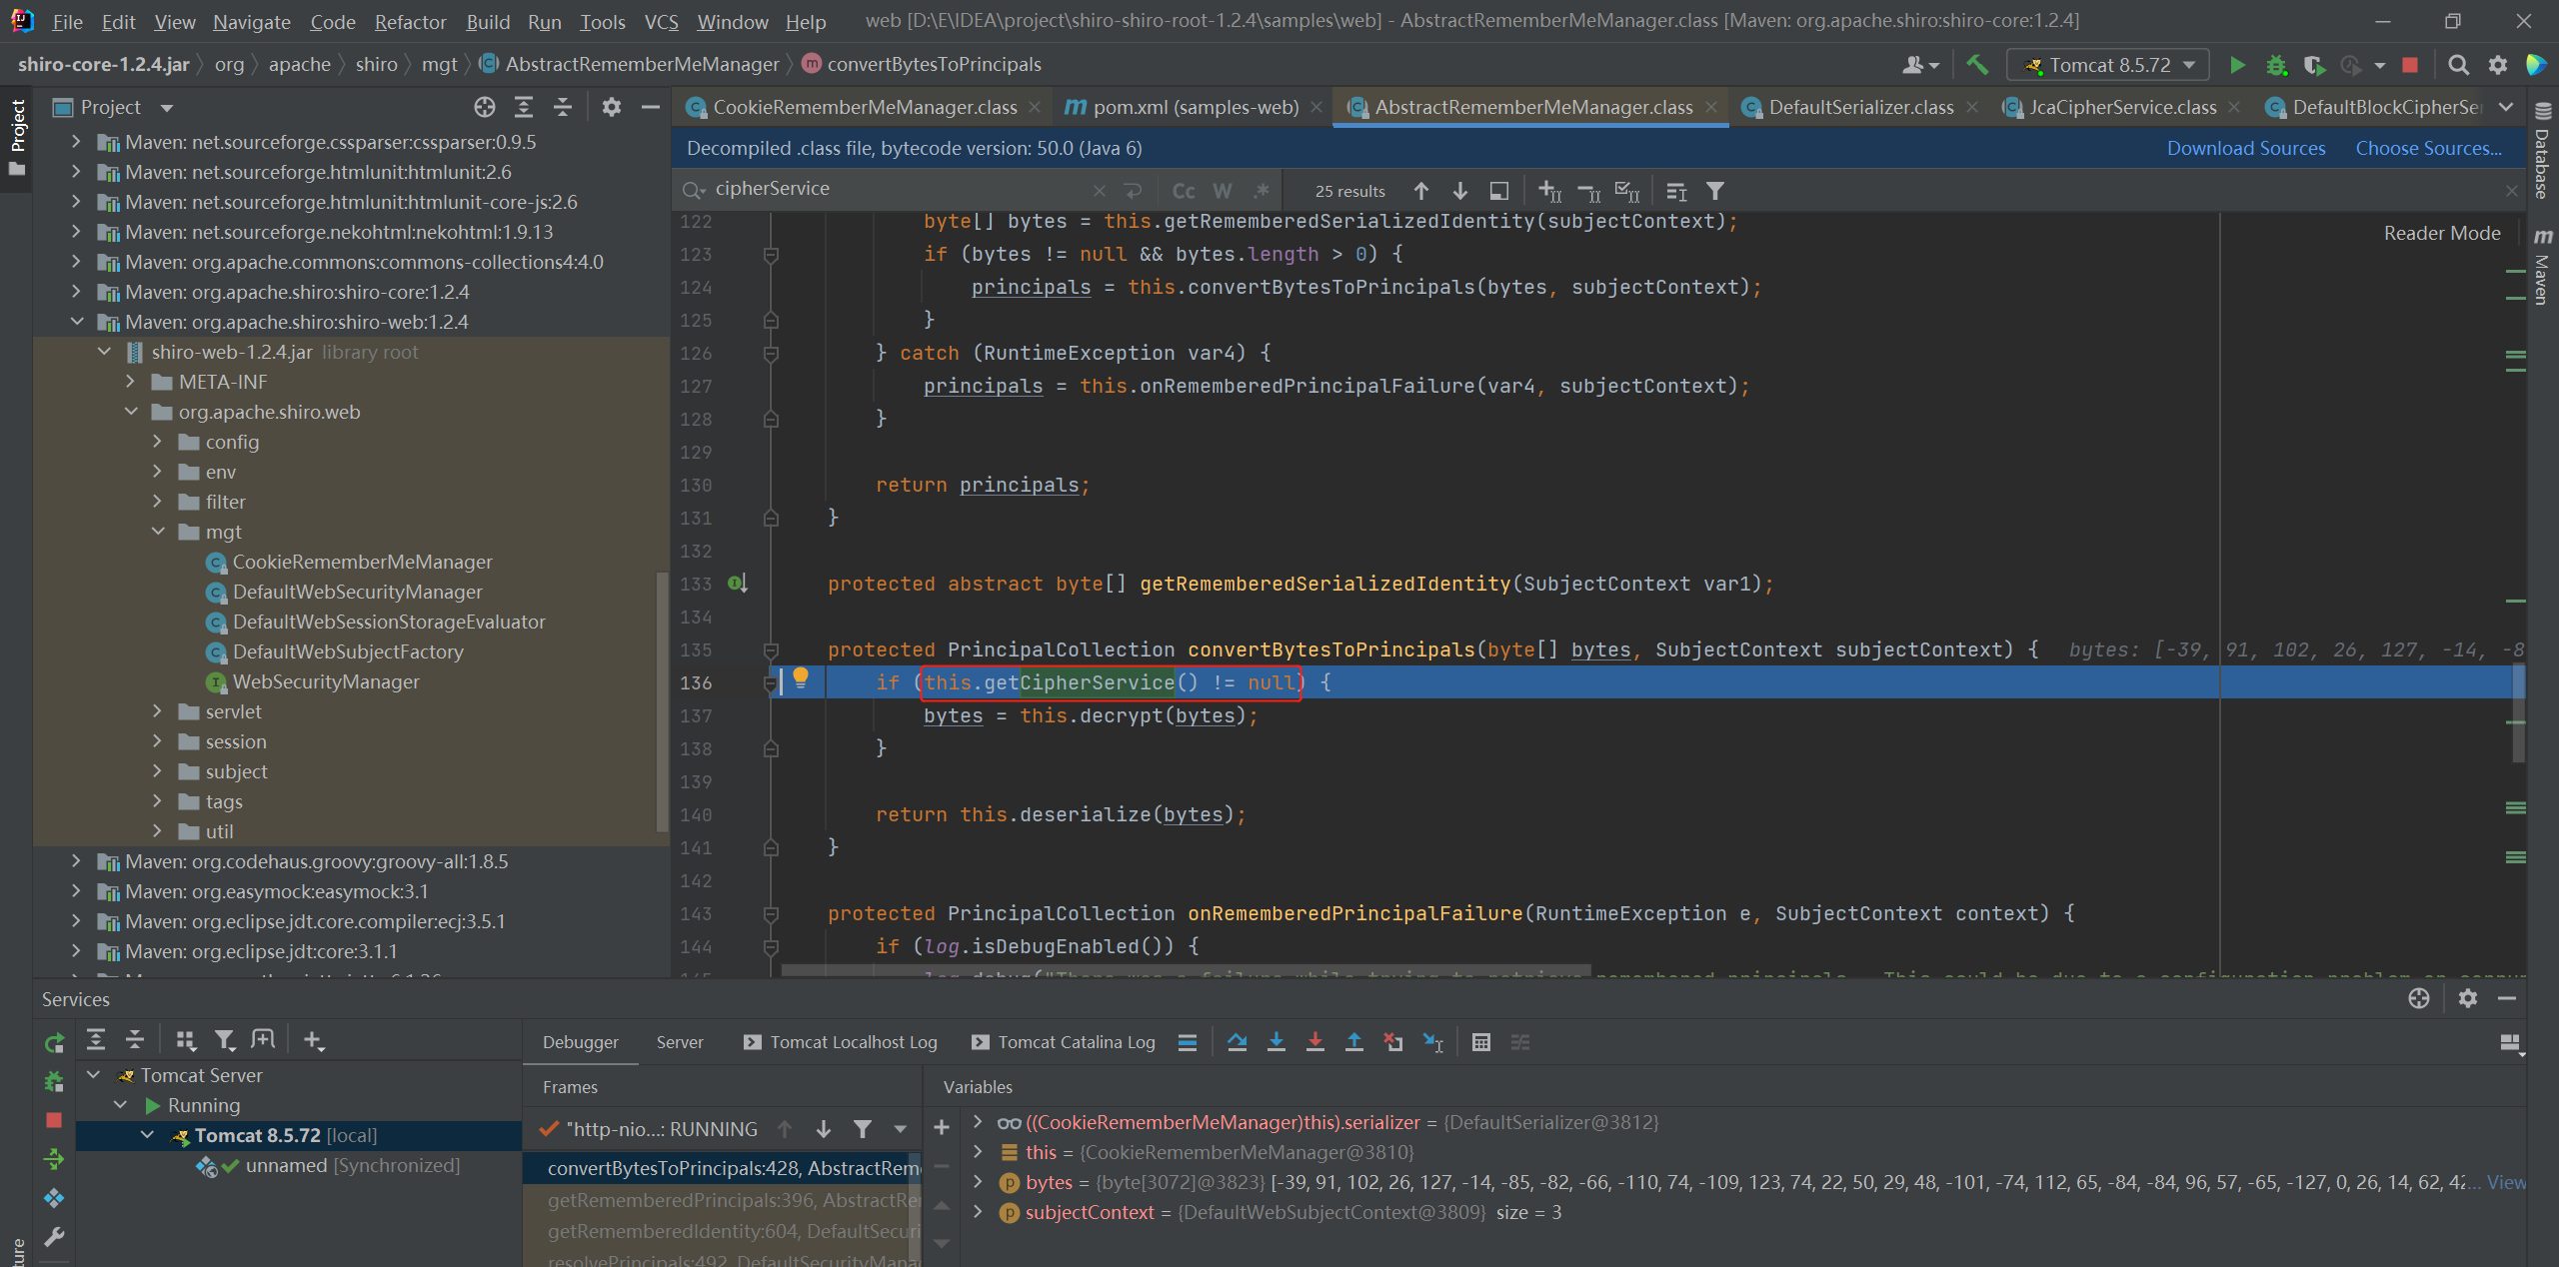Toggle Regex search option
Image resolution: width=2559 pixels, height=1267 pixels.
coord(1261,191)
